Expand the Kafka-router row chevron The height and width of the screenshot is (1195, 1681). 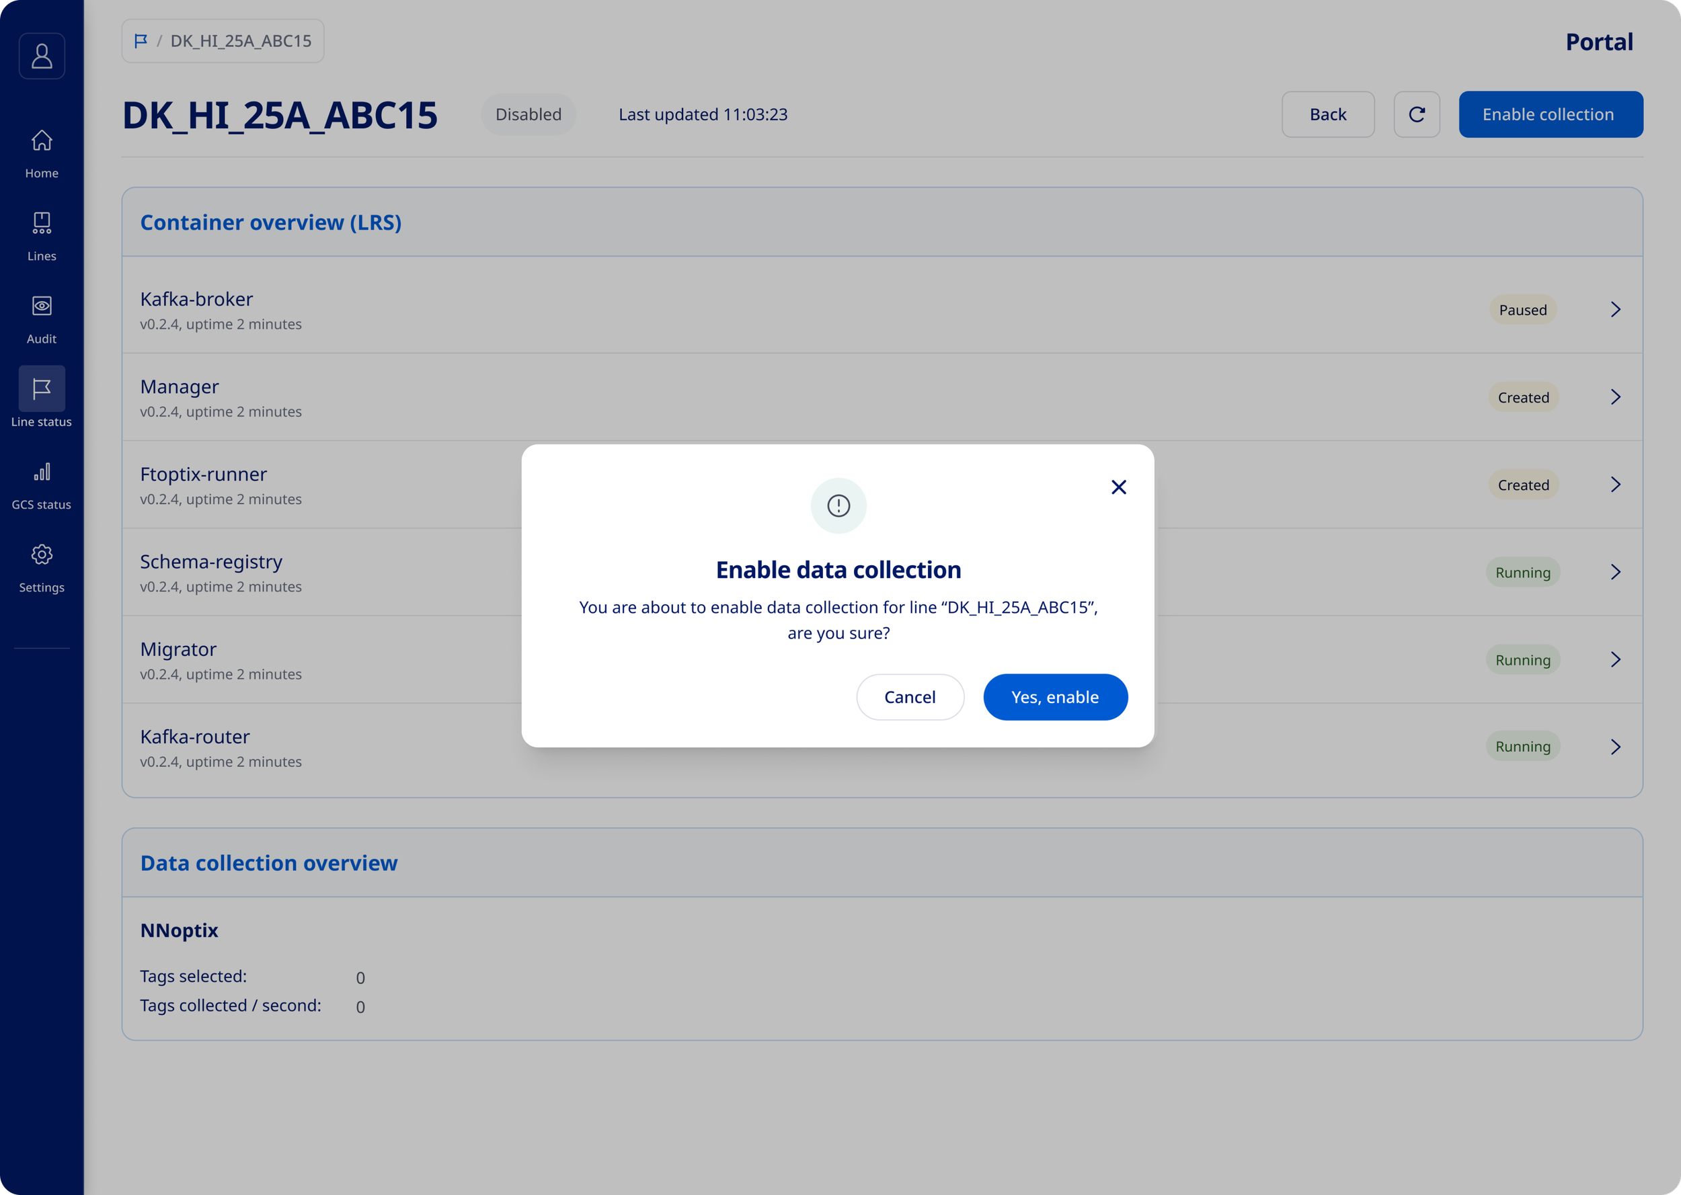click(x=1614, y=747)
